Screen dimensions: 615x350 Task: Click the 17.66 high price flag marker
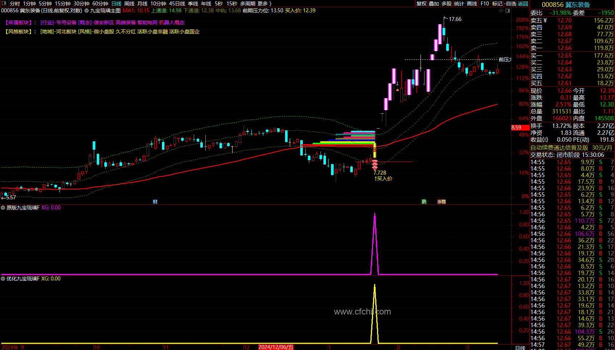coord(453,19)
